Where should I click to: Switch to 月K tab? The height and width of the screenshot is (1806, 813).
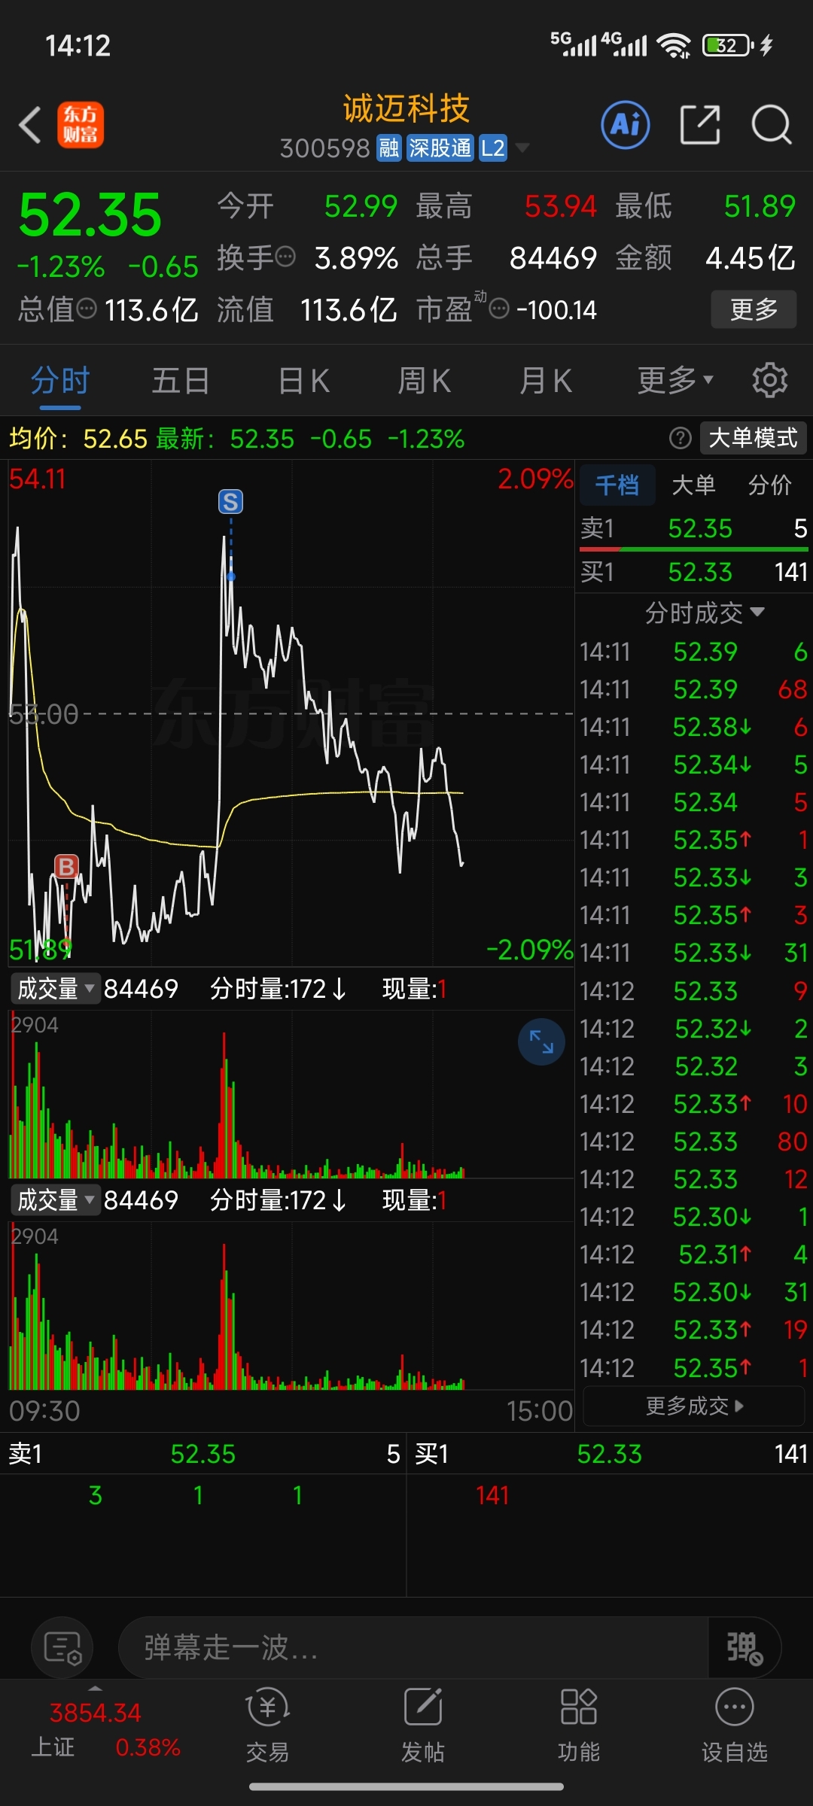point(546,380)
